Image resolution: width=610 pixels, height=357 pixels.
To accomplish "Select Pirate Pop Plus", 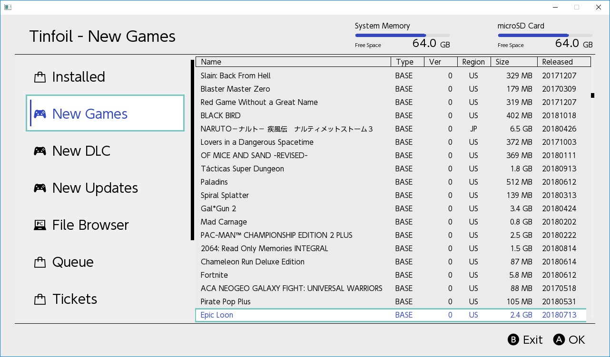I will tap(391, 301).
